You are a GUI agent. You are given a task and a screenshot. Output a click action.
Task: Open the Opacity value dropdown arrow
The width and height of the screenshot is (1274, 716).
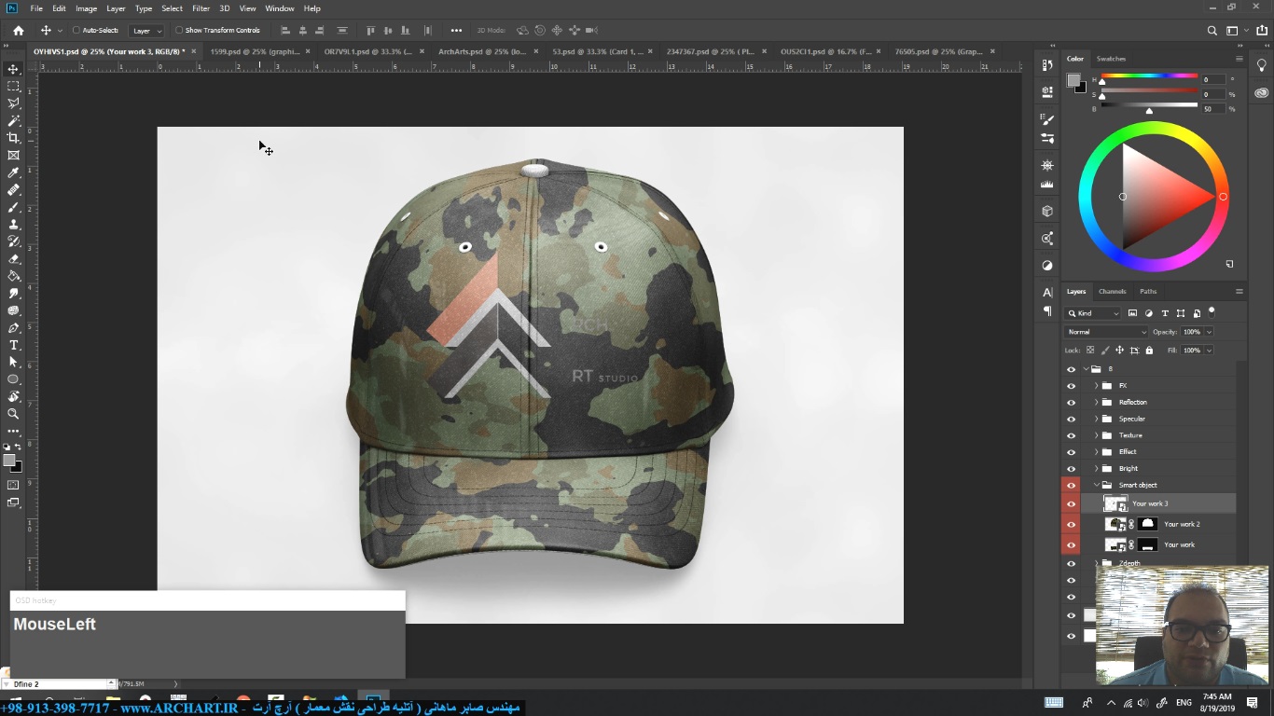coord(1210,332)
